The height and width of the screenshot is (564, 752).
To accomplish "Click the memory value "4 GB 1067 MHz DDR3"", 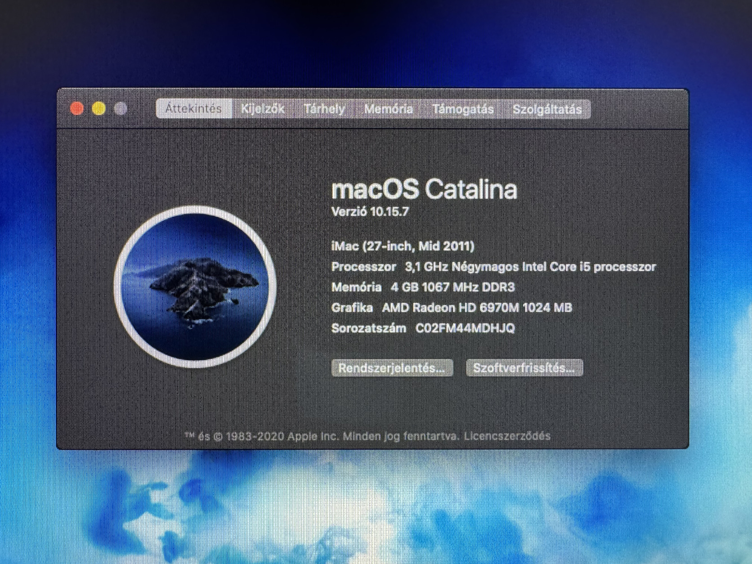I will click(x=452, y=287).
